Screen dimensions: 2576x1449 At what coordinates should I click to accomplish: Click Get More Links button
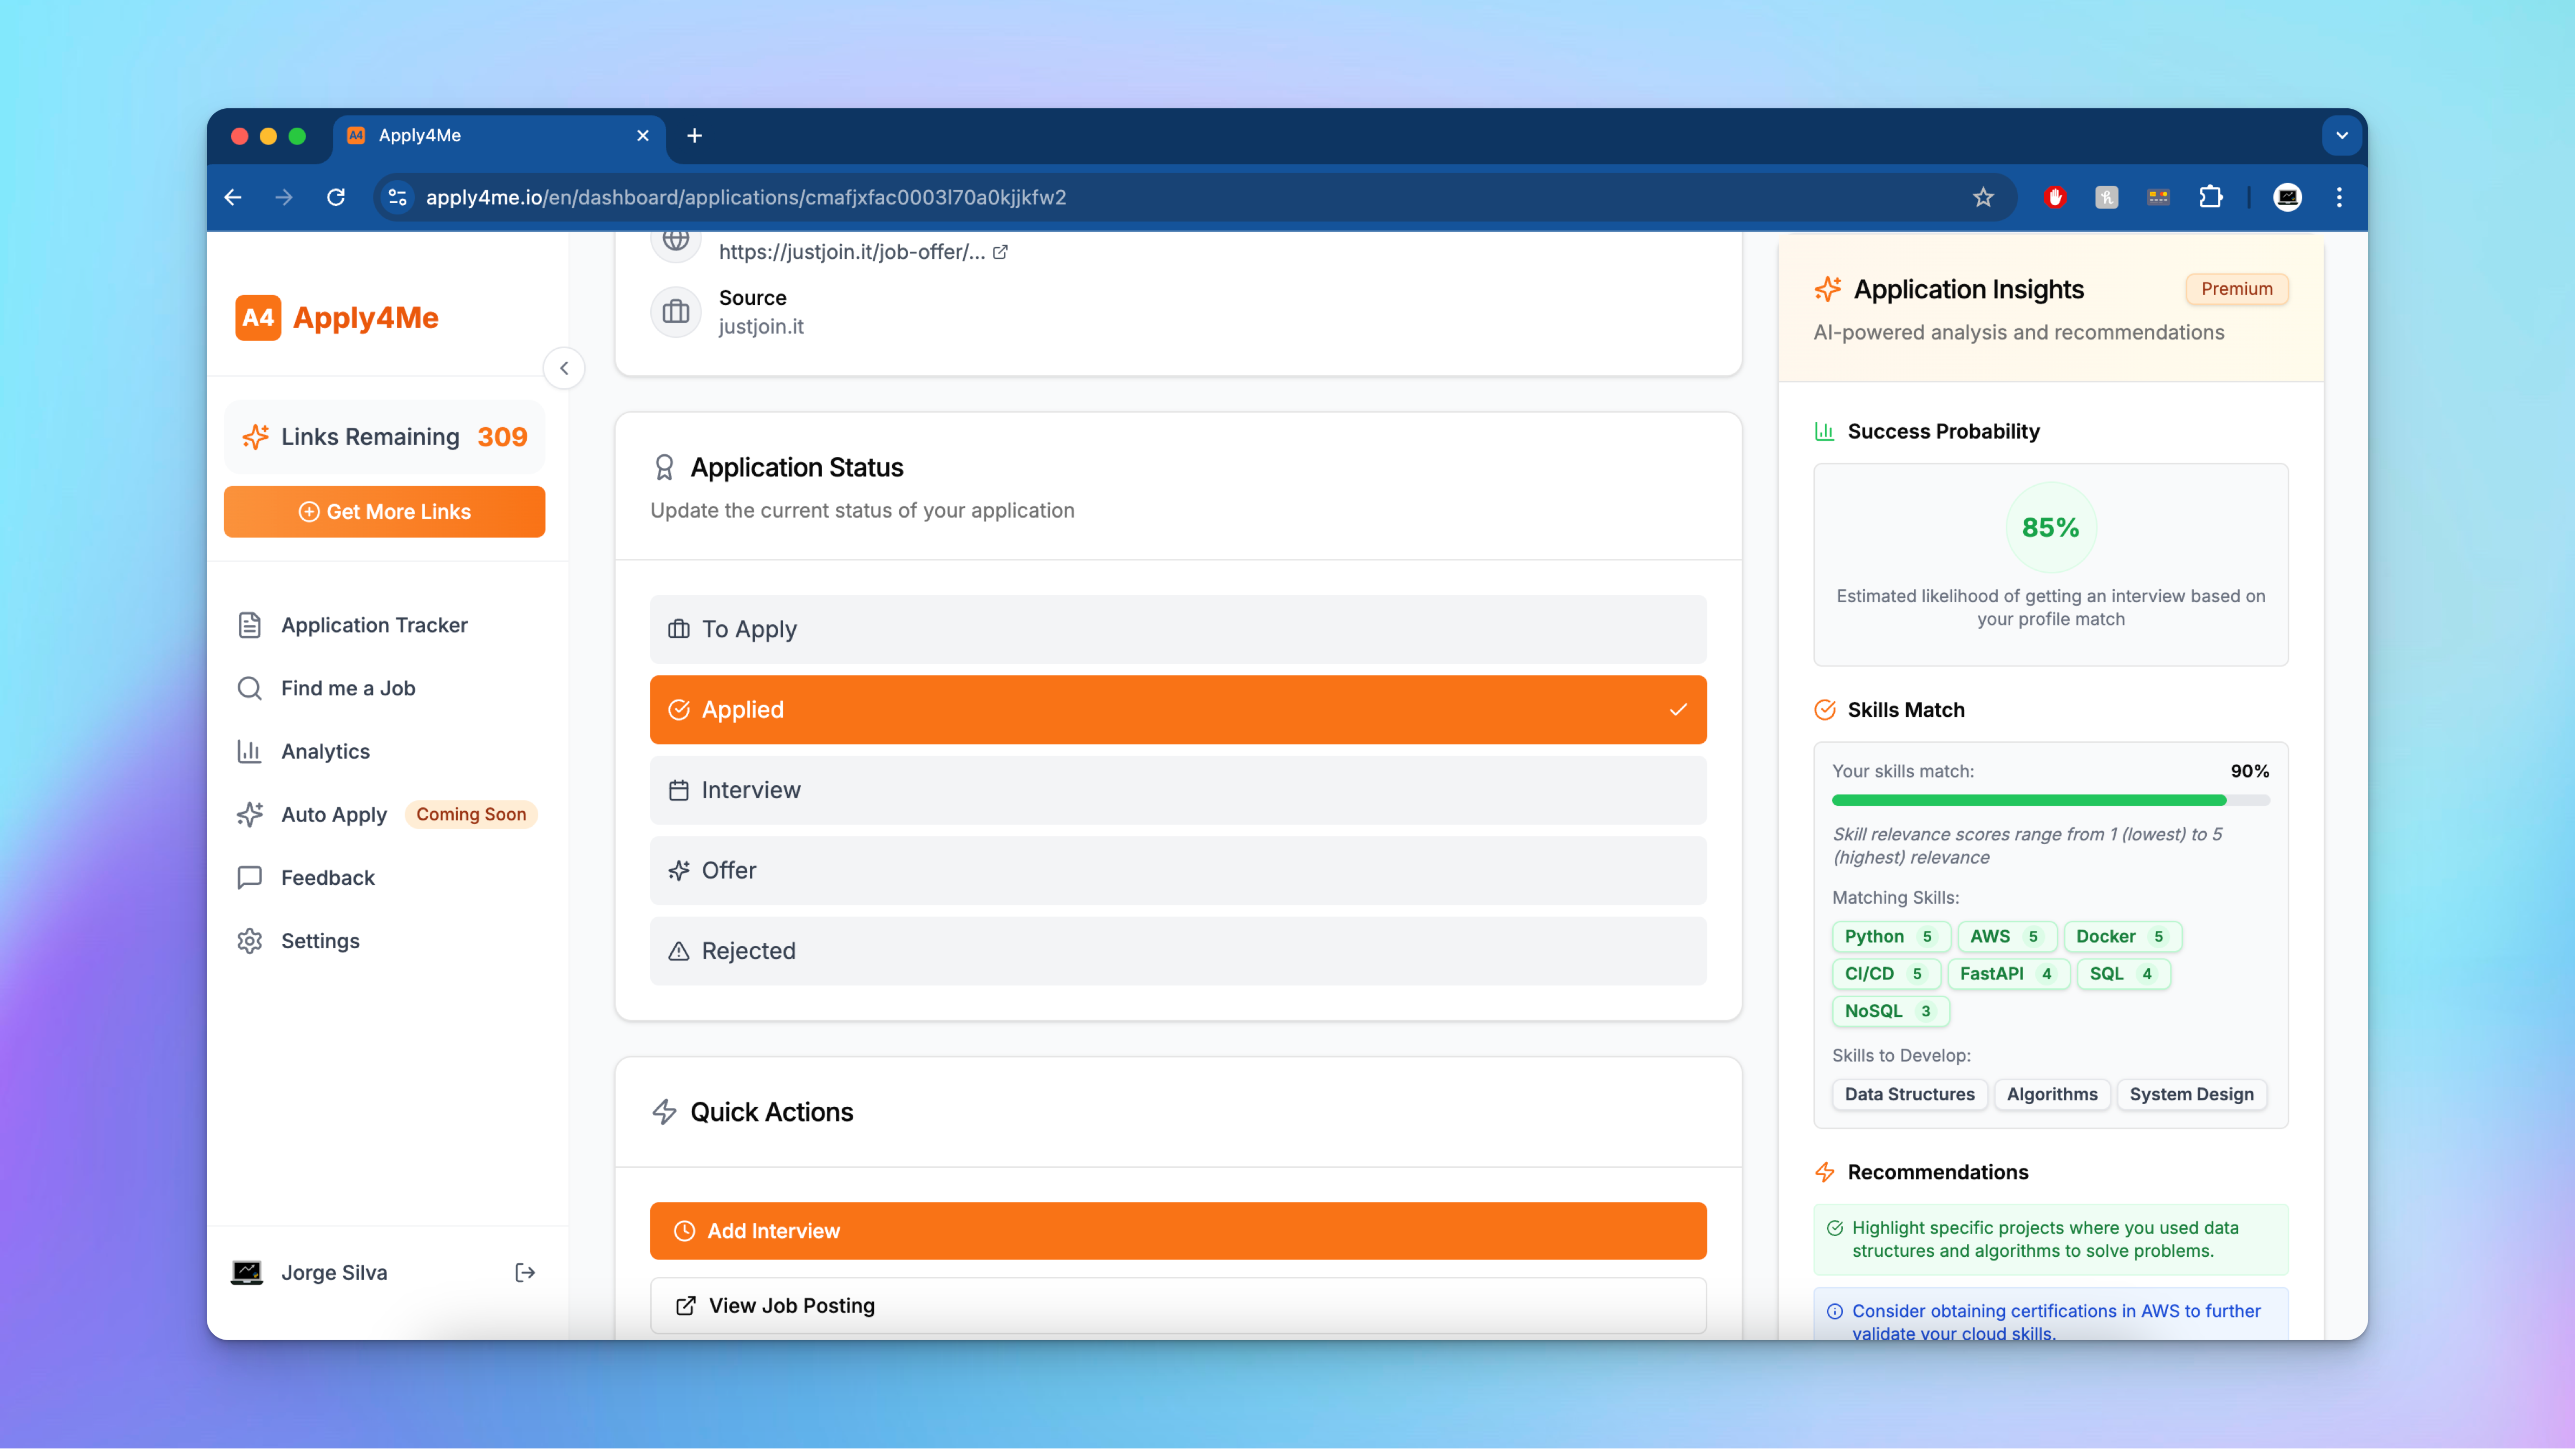coord(384,512)
